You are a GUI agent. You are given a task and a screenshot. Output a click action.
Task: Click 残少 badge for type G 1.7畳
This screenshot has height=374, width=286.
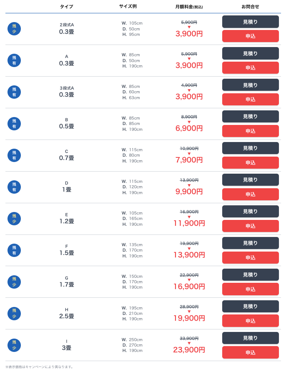[x=14, y=282]
